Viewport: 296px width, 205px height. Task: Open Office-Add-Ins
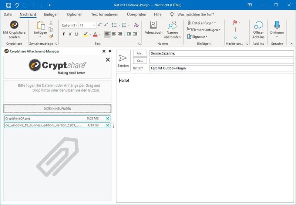pos(258,30)
